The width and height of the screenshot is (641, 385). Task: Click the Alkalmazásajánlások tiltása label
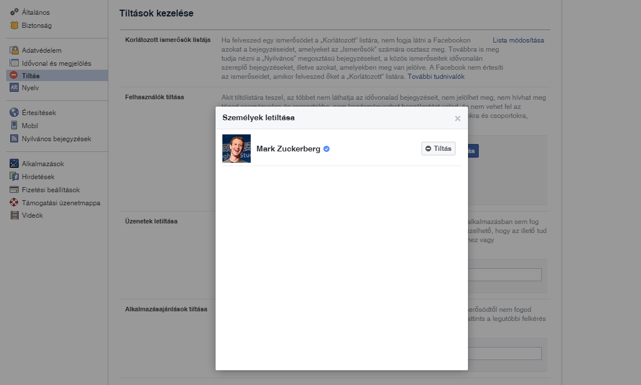166,309
